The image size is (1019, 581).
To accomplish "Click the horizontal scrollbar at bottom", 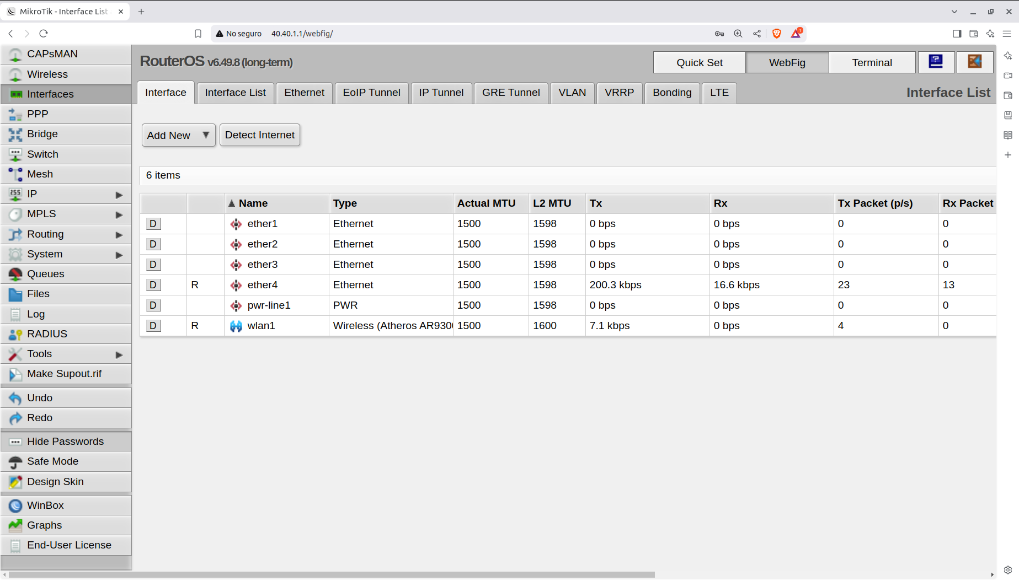I will pos(331,574).
